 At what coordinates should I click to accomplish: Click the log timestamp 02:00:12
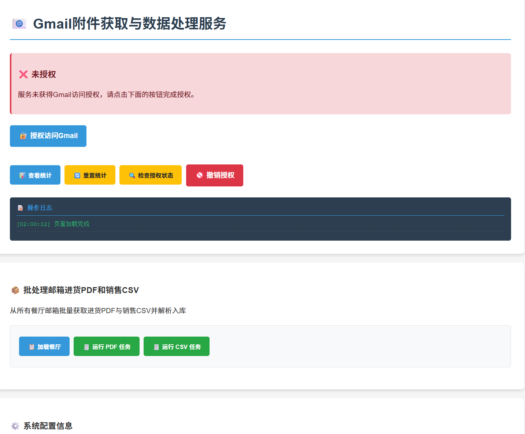34,224
